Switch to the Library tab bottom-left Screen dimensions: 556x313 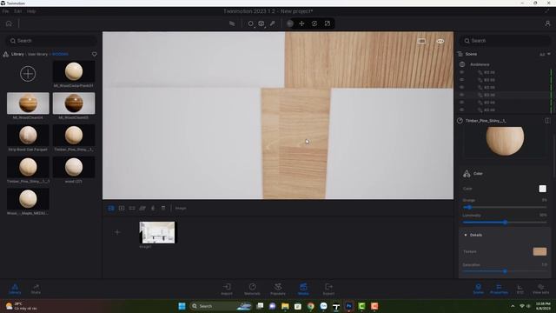[x=15, y=289]
